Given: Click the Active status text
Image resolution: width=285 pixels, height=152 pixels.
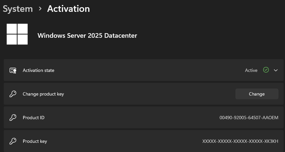Looking at the screenshot, I should coord(251,70).
